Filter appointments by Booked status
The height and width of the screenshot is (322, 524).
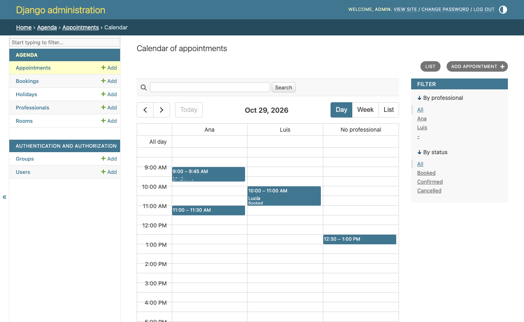(x=426, y=173)
